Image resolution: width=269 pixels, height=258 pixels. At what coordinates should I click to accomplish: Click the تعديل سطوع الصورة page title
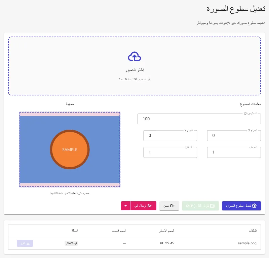point(236,9)
